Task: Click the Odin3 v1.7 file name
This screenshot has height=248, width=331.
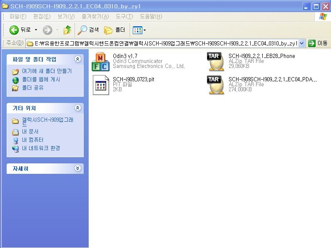Action: click(125, 56)
